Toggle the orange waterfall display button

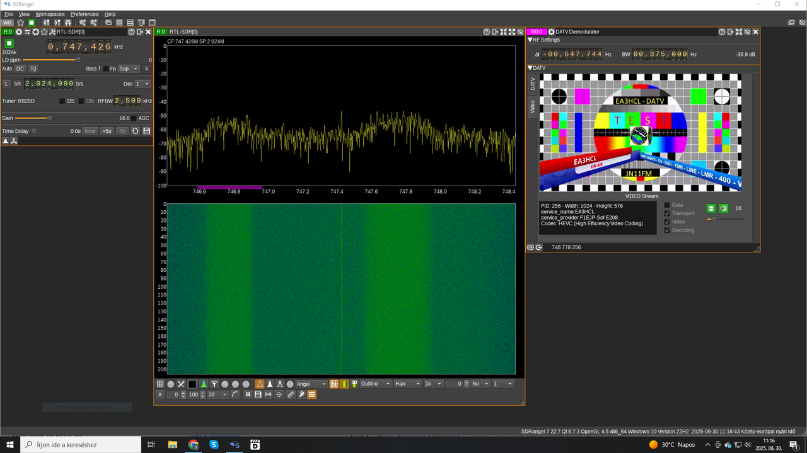click(344, 384)
